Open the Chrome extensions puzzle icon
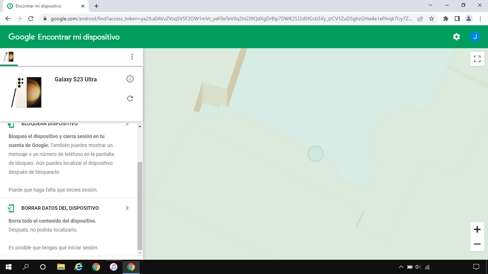Image resolution: width=488 pixels, height=274 pixels. (445, 19)
